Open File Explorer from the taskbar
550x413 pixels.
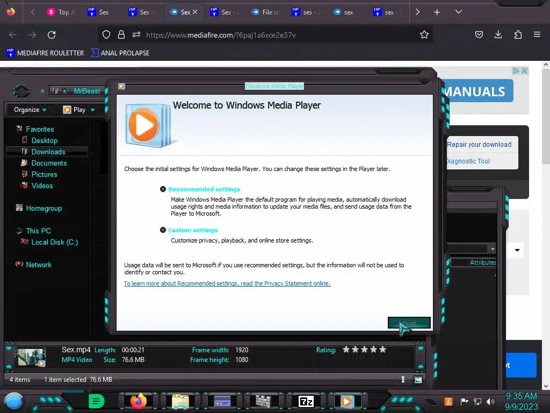[x=180, y=401]
